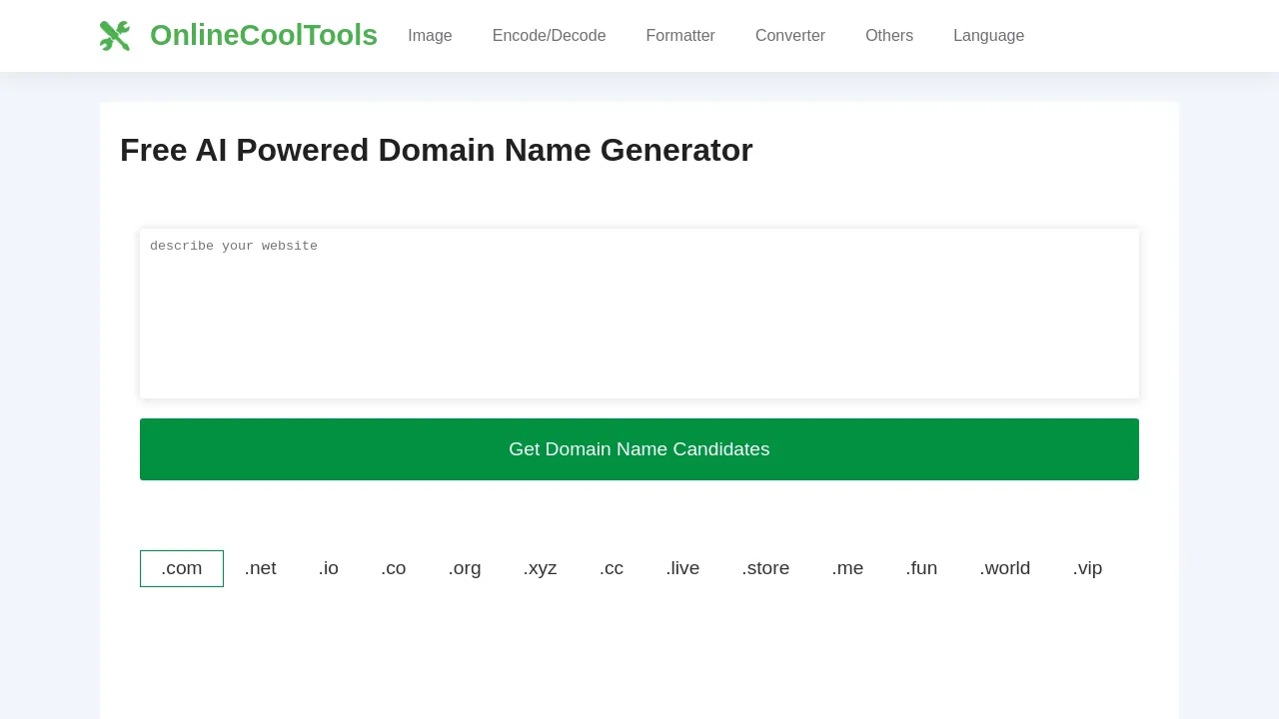Open the Formatter tools menu
The width and height of the screenshot is (1279, 719).
[x=680, y=36]
